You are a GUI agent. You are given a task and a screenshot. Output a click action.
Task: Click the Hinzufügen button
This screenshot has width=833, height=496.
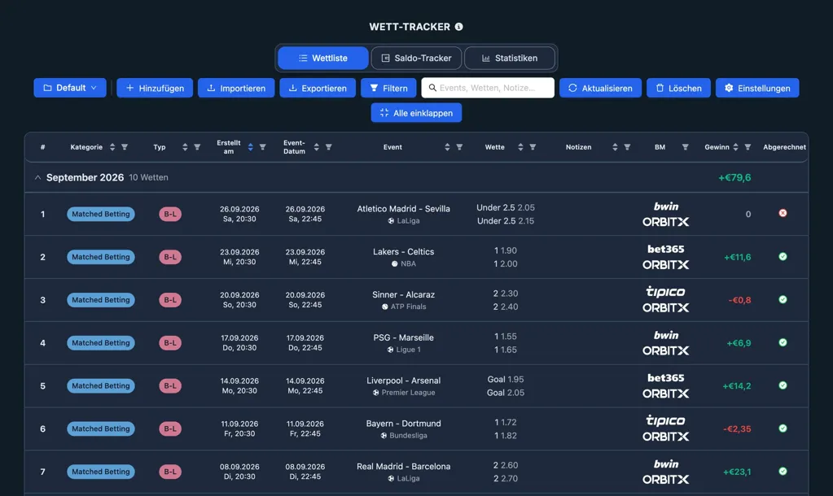pyautogui.click(x=155, y=88)
